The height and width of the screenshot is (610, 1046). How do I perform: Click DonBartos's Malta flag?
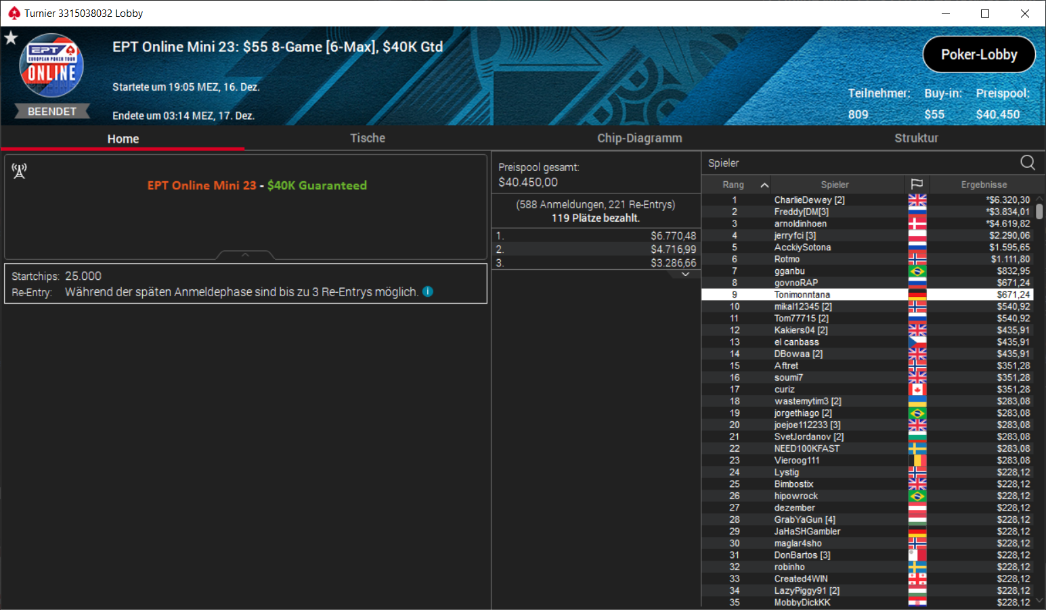(x=917, y=555)
